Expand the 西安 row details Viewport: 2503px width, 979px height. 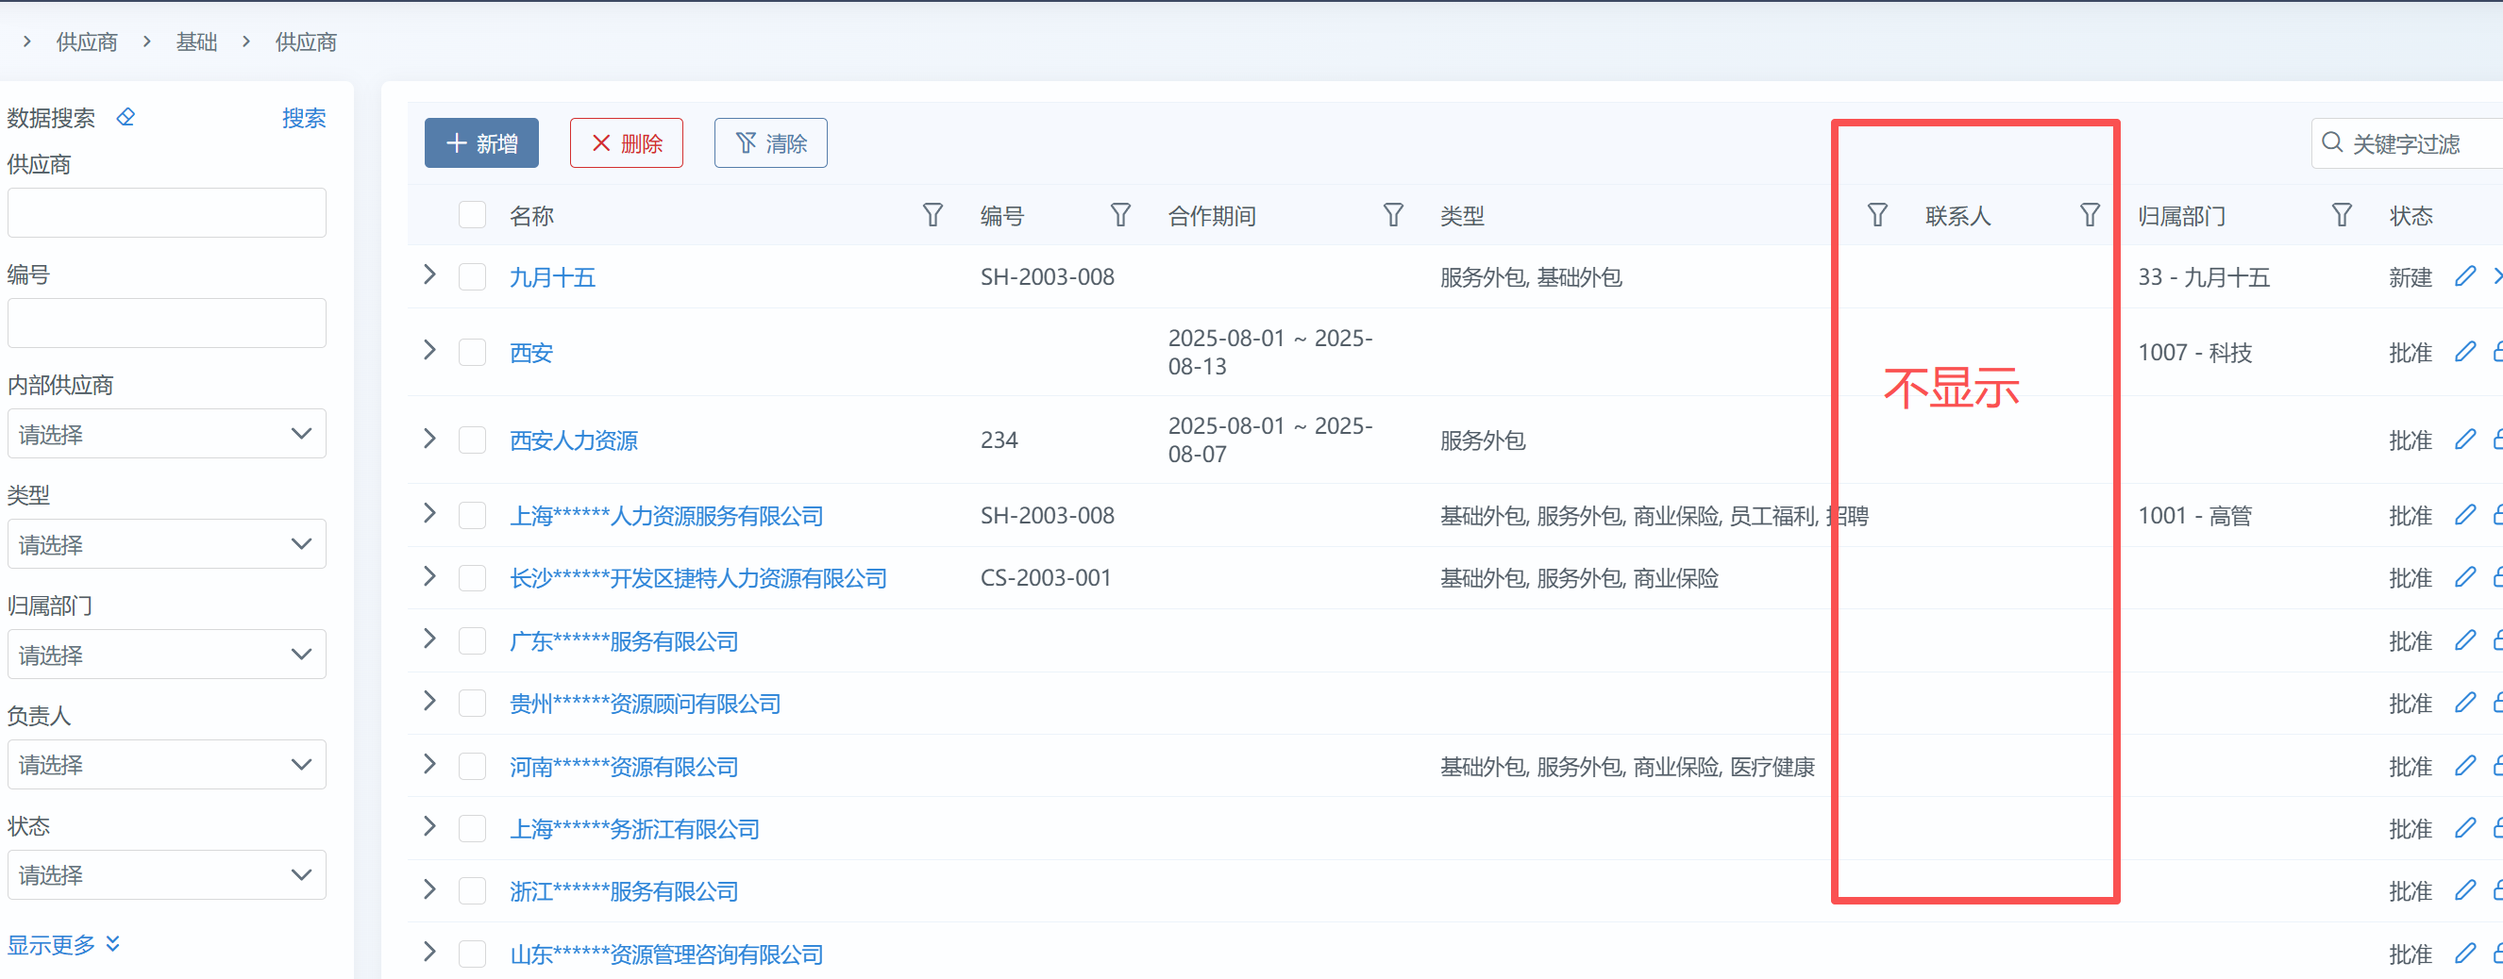429,351
